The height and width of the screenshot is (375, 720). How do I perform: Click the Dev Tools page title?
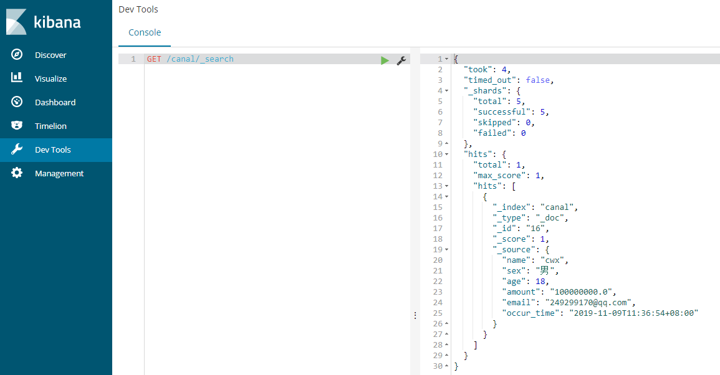pyautogui.click(x=138, y=9)
